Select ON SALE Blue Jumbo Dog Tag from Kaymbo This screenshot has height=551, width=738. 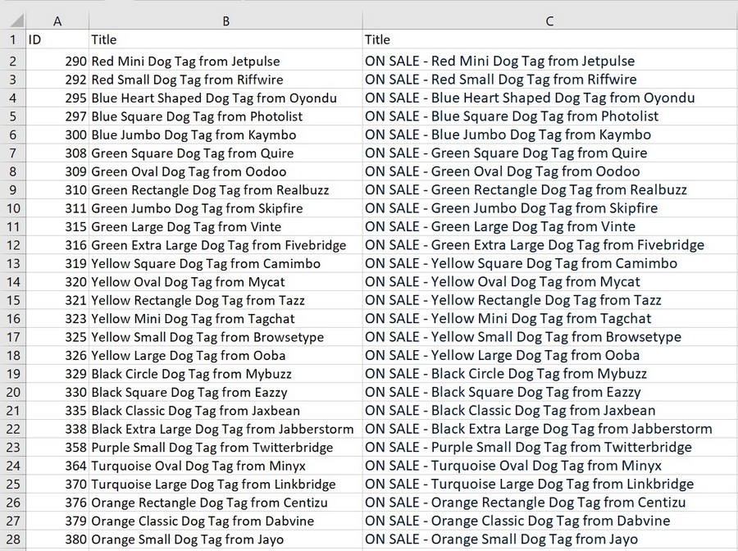pyautogui.click(x=549, y=134)
